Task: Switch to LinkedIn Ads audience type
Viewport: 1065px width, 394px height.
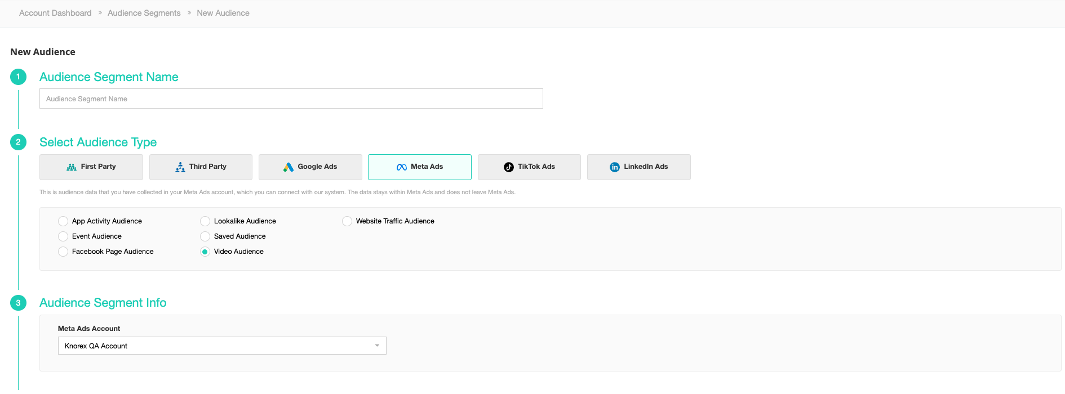Action: coord(638,167)
